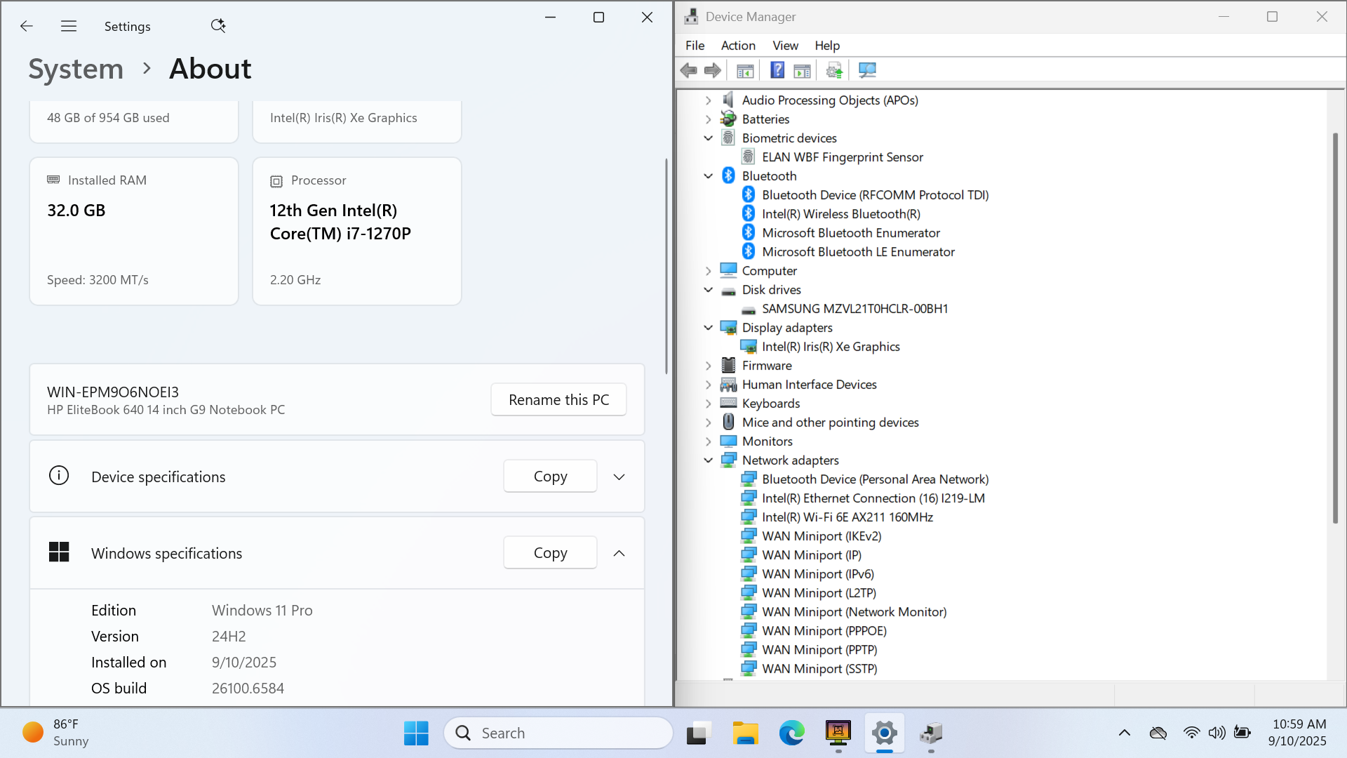Collapse the Network adapters category
Screen dimensions: 1347x758
pyautogui.click(x=709, y=460)
